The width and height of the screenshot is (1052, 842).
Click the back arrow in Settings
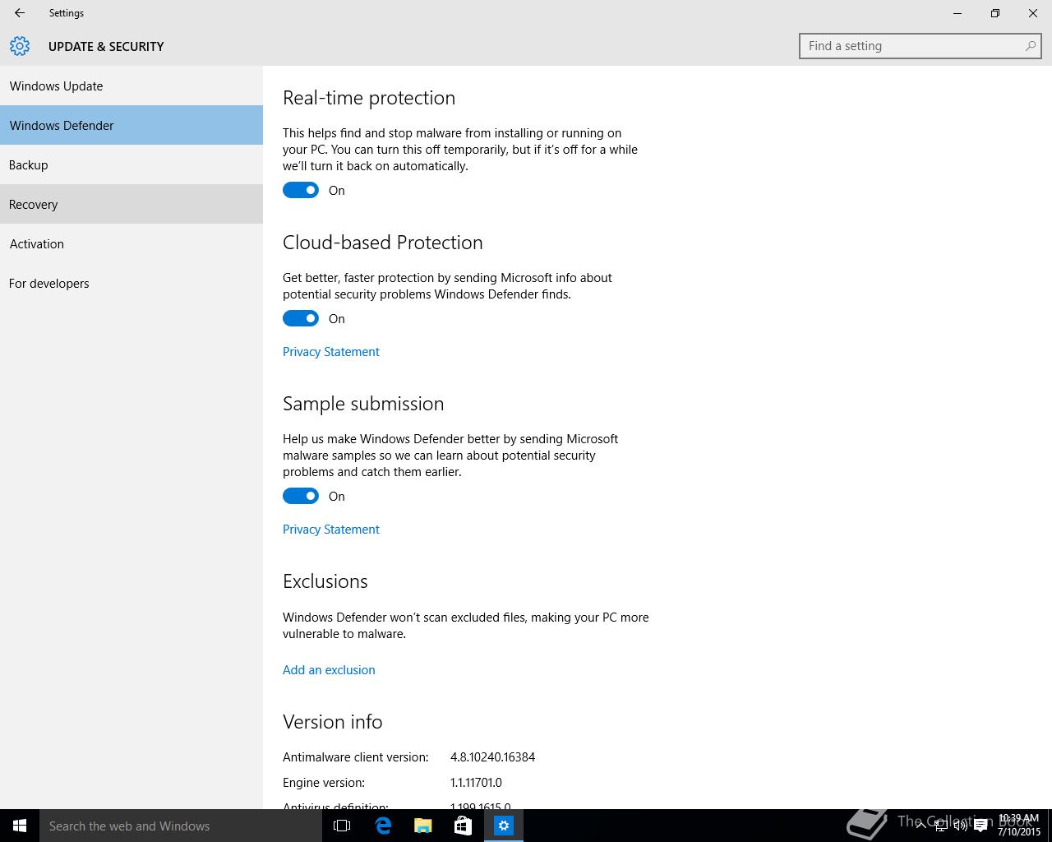tap(20, 13)
